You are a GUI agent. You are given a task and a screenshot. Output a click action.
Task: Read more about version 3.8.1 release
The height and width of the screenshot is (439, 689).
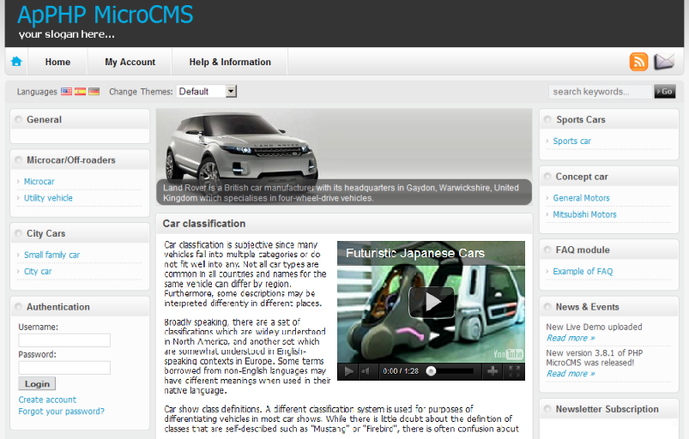point(571,374)
